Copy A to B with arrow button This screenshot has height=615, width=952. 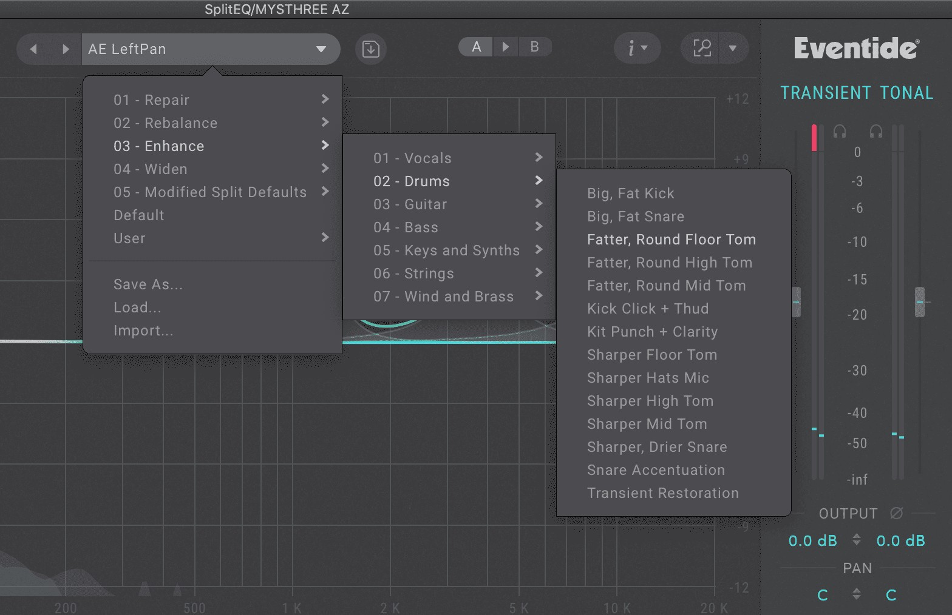506,47
